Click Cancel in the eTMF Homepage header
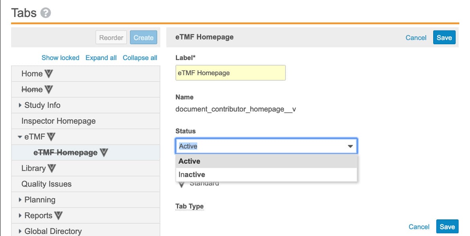The image size is (470, 236). (x=416, y=38)
